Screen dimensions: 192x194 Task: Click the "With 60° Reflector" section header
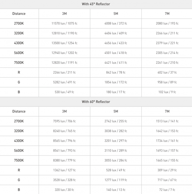[x=96, y=102]
